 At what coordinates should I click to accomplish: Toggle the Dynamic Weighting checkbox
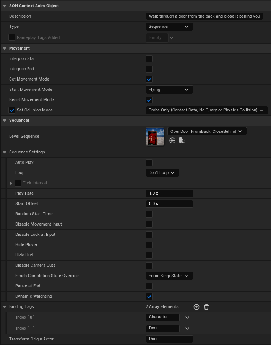(149, 297)
